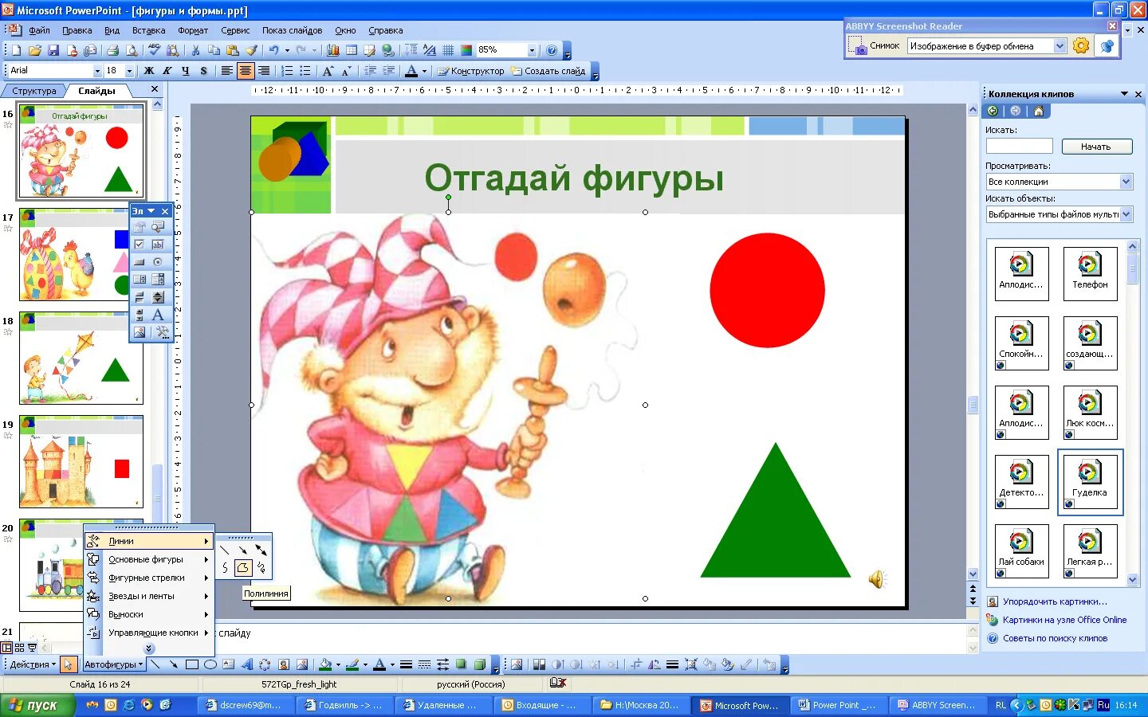Open the Показ слайдов menu

coord(292,30)
